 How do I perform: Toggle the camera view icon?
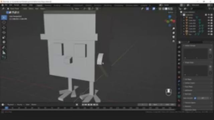(174, 37)
